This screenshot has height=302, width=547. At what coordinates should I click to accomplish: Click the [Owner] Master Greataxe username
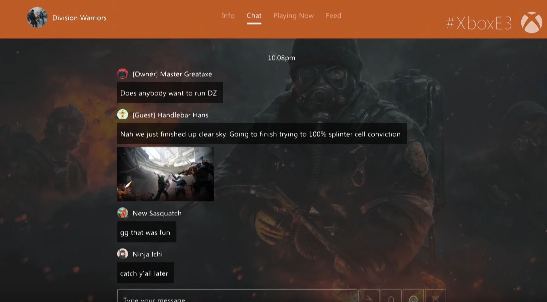tap(172, 74)
